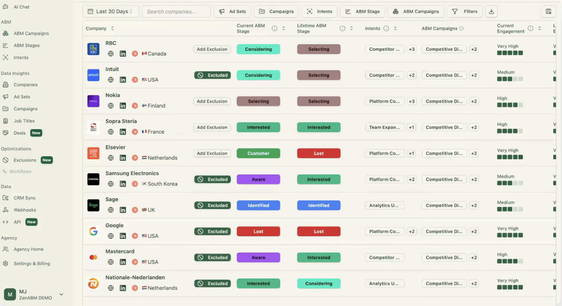Show info icon beside Intents column

[386, 28]
